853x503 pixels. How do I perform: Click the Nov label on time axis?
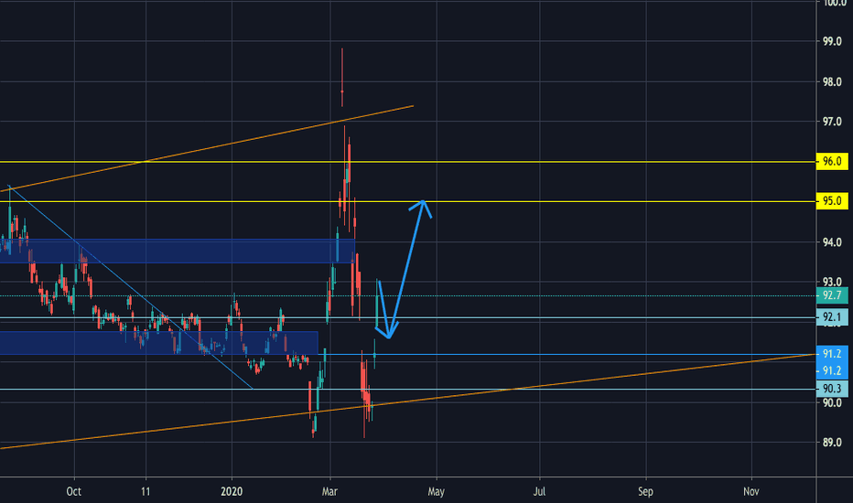coord(751,492)
